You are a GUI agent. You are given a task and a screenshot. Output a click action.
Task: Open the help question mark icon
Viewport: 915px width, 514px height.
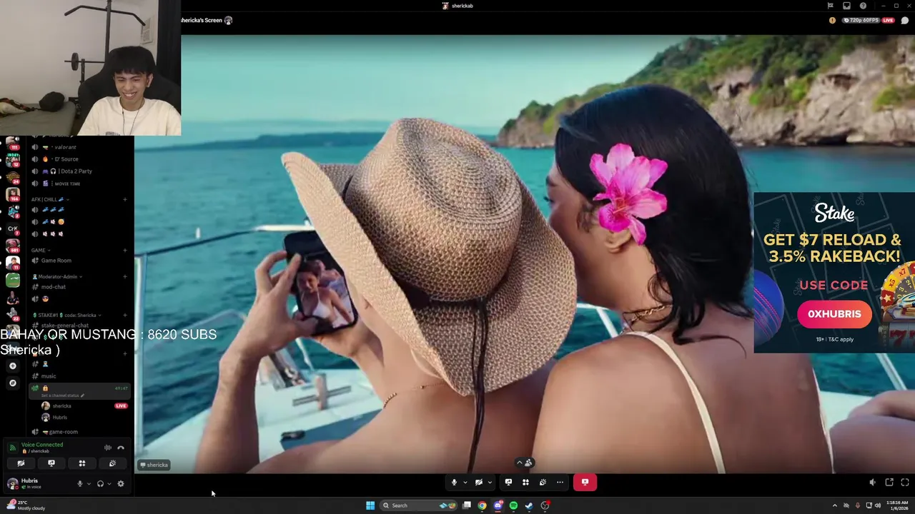click(863, 6)
